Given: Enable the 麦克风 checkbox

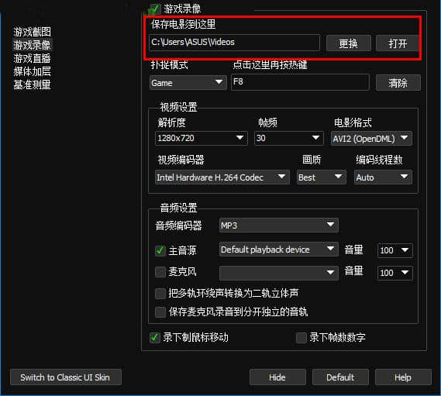Looking at the screenshot, I should (160, 272).
